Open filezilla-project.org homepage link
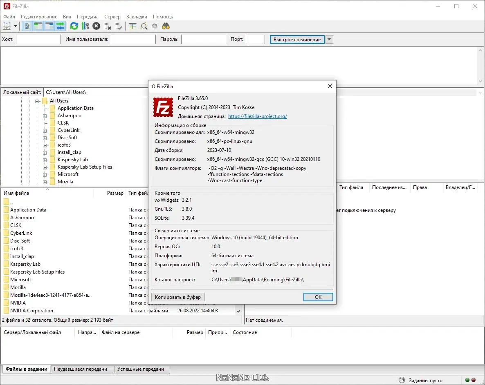This screenshot has height=385, width=485. 257,116
